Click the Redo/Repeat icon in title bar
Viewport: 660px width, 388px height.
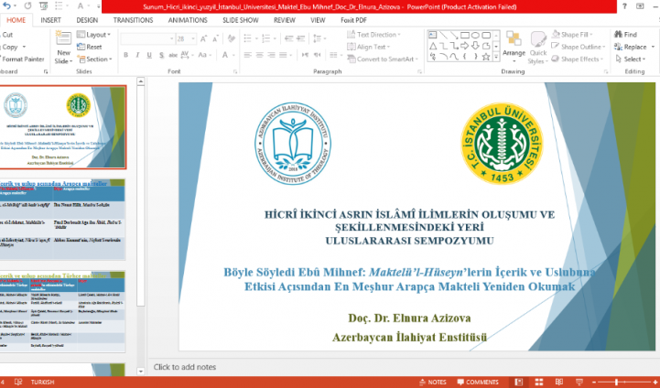(x=27, y=5)
